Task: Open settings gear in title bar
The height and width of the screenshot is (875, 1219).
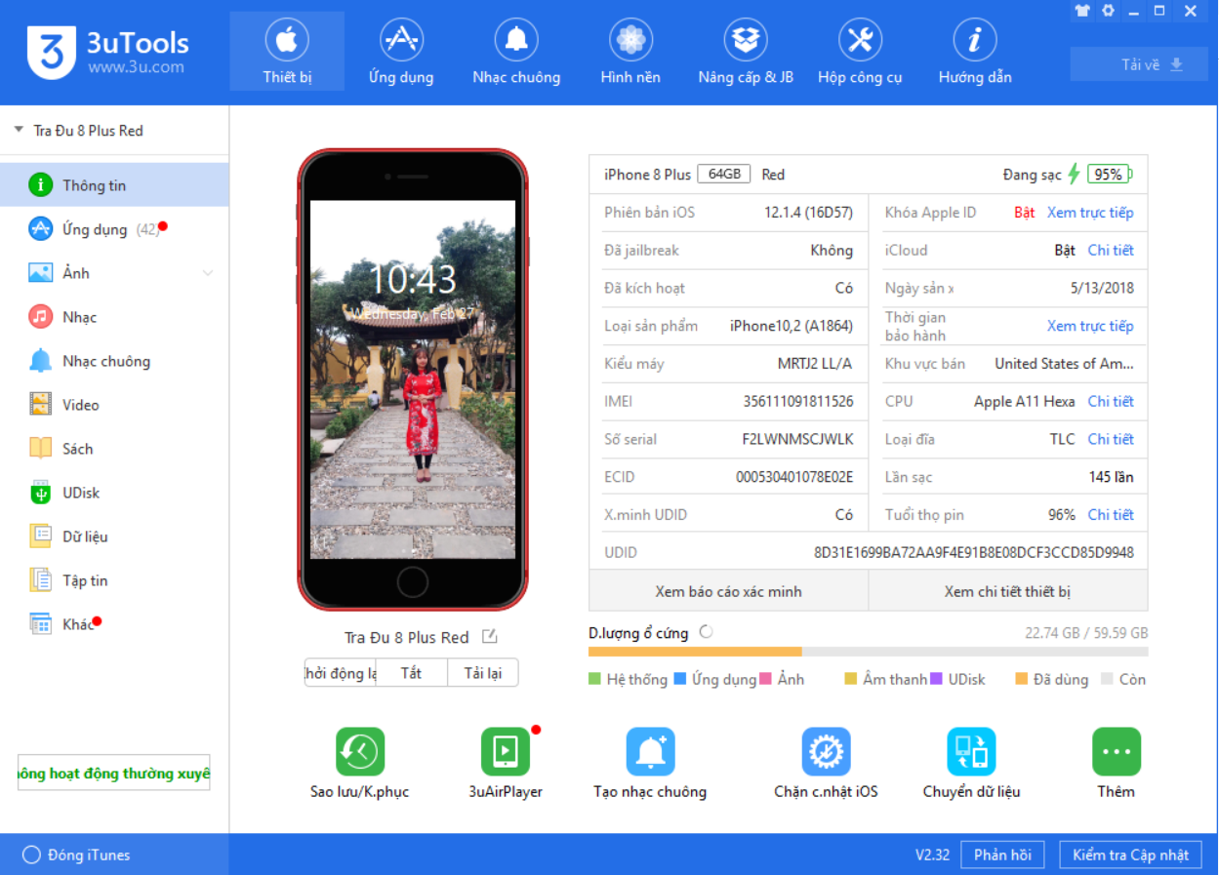Action: click(x=1108, y=11)
